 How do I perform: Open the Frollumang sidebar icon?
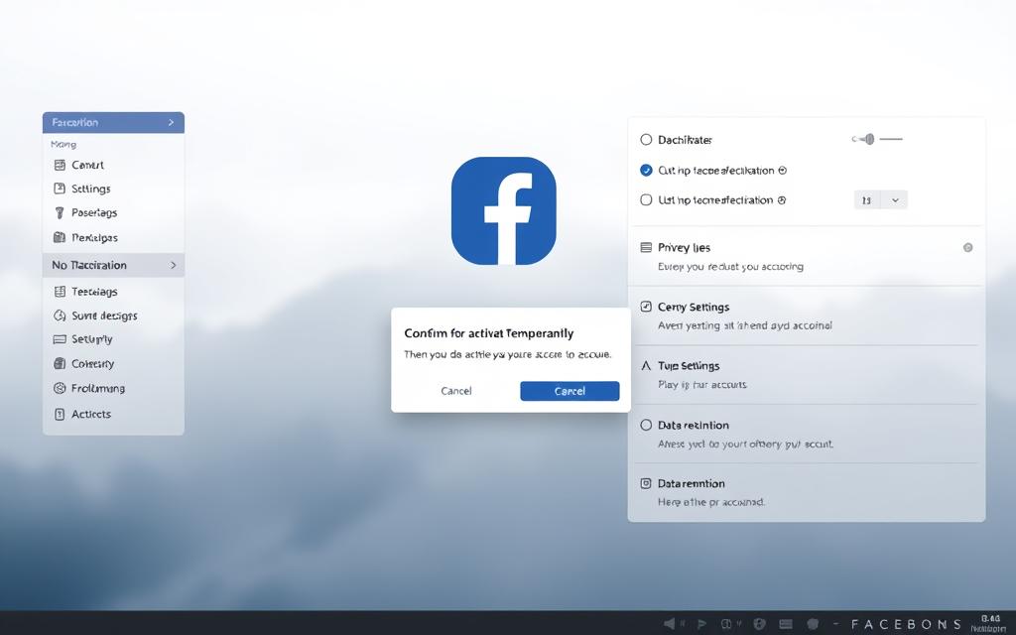(60, 388)
